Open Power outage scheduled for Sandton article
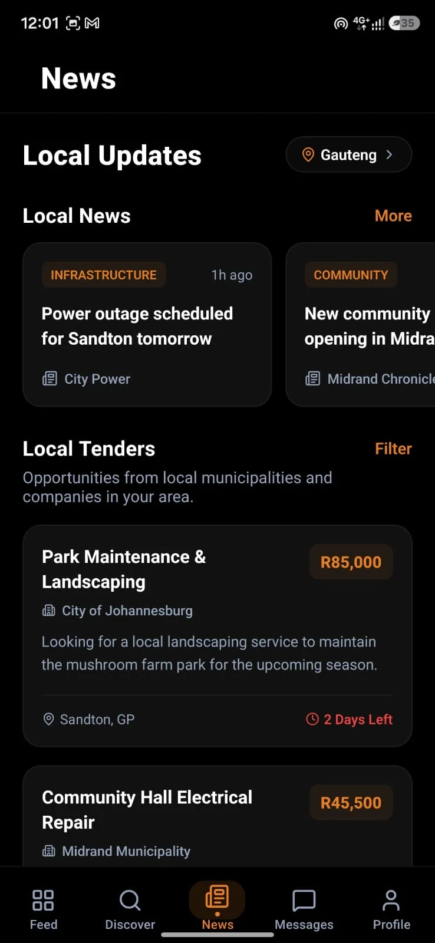Viewport: 435px width, 943px height. [x=147, y=325]
